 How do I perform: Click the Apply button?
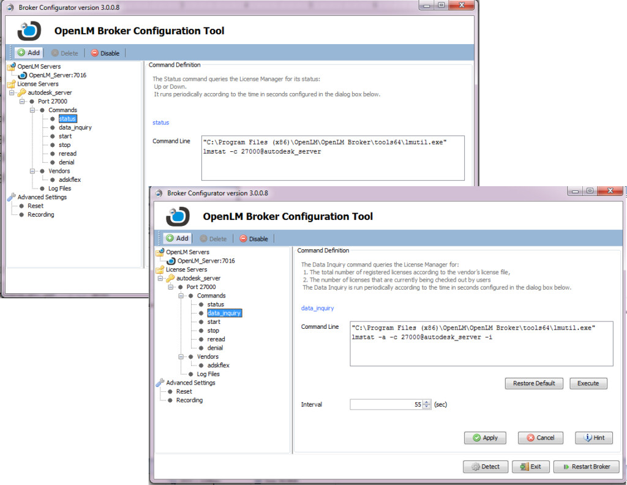pos(485,438)
